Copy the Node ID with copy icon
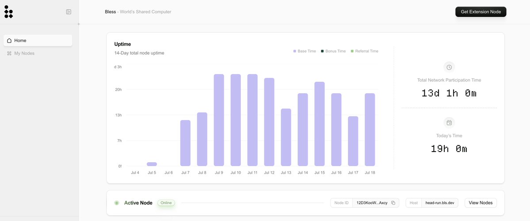The height and width of the screenshot is (221, 530). pos(393,203)
